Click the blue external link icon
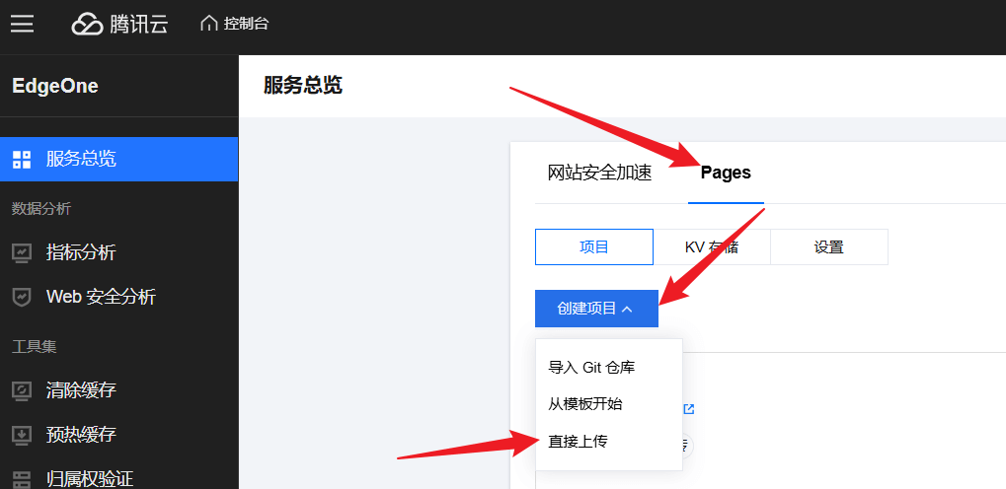 [689, 409]
